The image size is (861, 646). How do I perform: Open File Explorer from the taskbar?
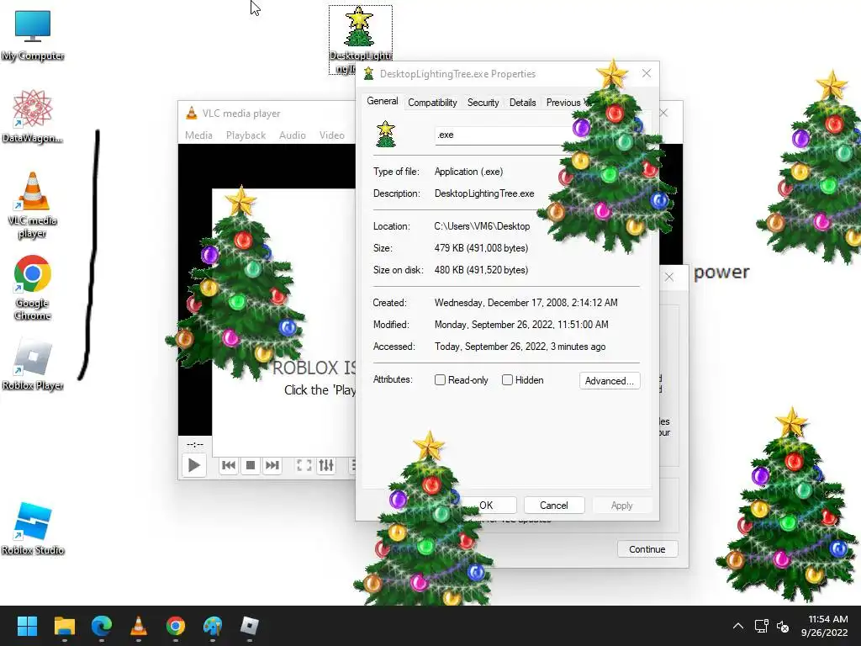(x=64, y=626)
